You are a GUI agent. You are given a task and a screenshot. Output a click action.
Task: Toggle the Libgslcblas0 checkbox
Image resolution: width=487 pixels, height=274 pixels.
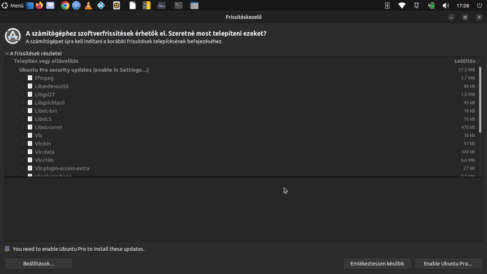[22, 102]
